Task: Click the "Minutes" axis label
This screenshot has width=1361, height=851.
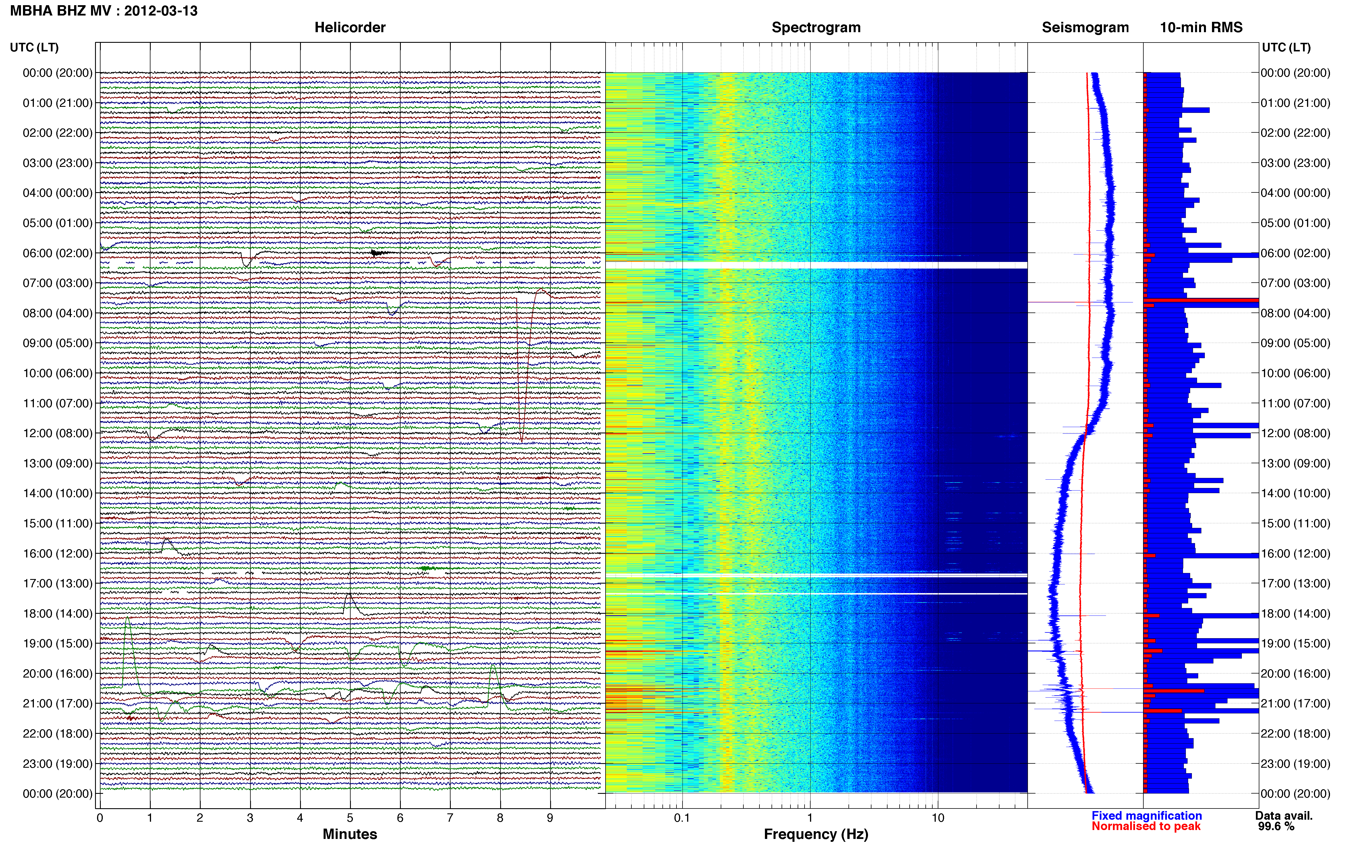Action: pyautogui.click(x=349, y=834)
